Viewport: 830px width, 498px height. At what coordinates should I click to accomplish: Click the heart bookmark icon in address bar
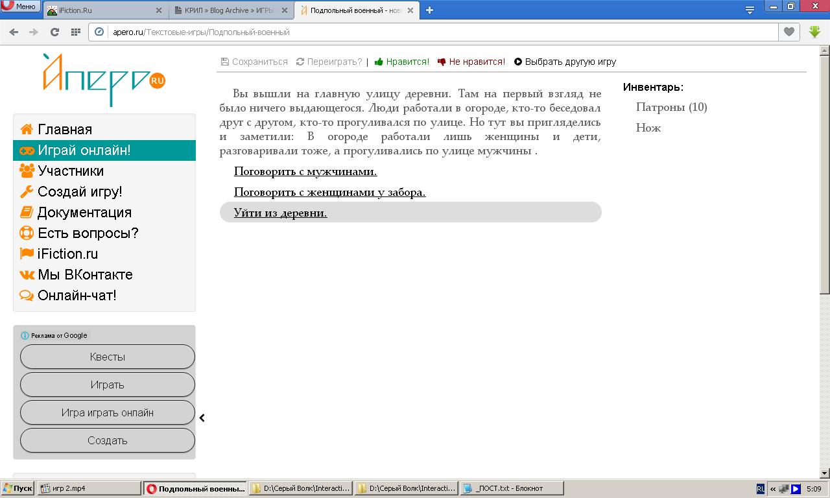coord(788,32)
